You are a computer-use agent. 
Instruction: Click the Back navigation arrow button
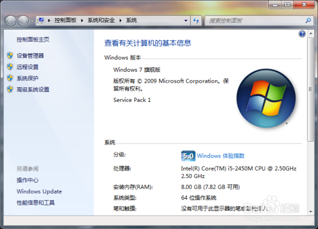pyautogui.click(x=10, y=21)
